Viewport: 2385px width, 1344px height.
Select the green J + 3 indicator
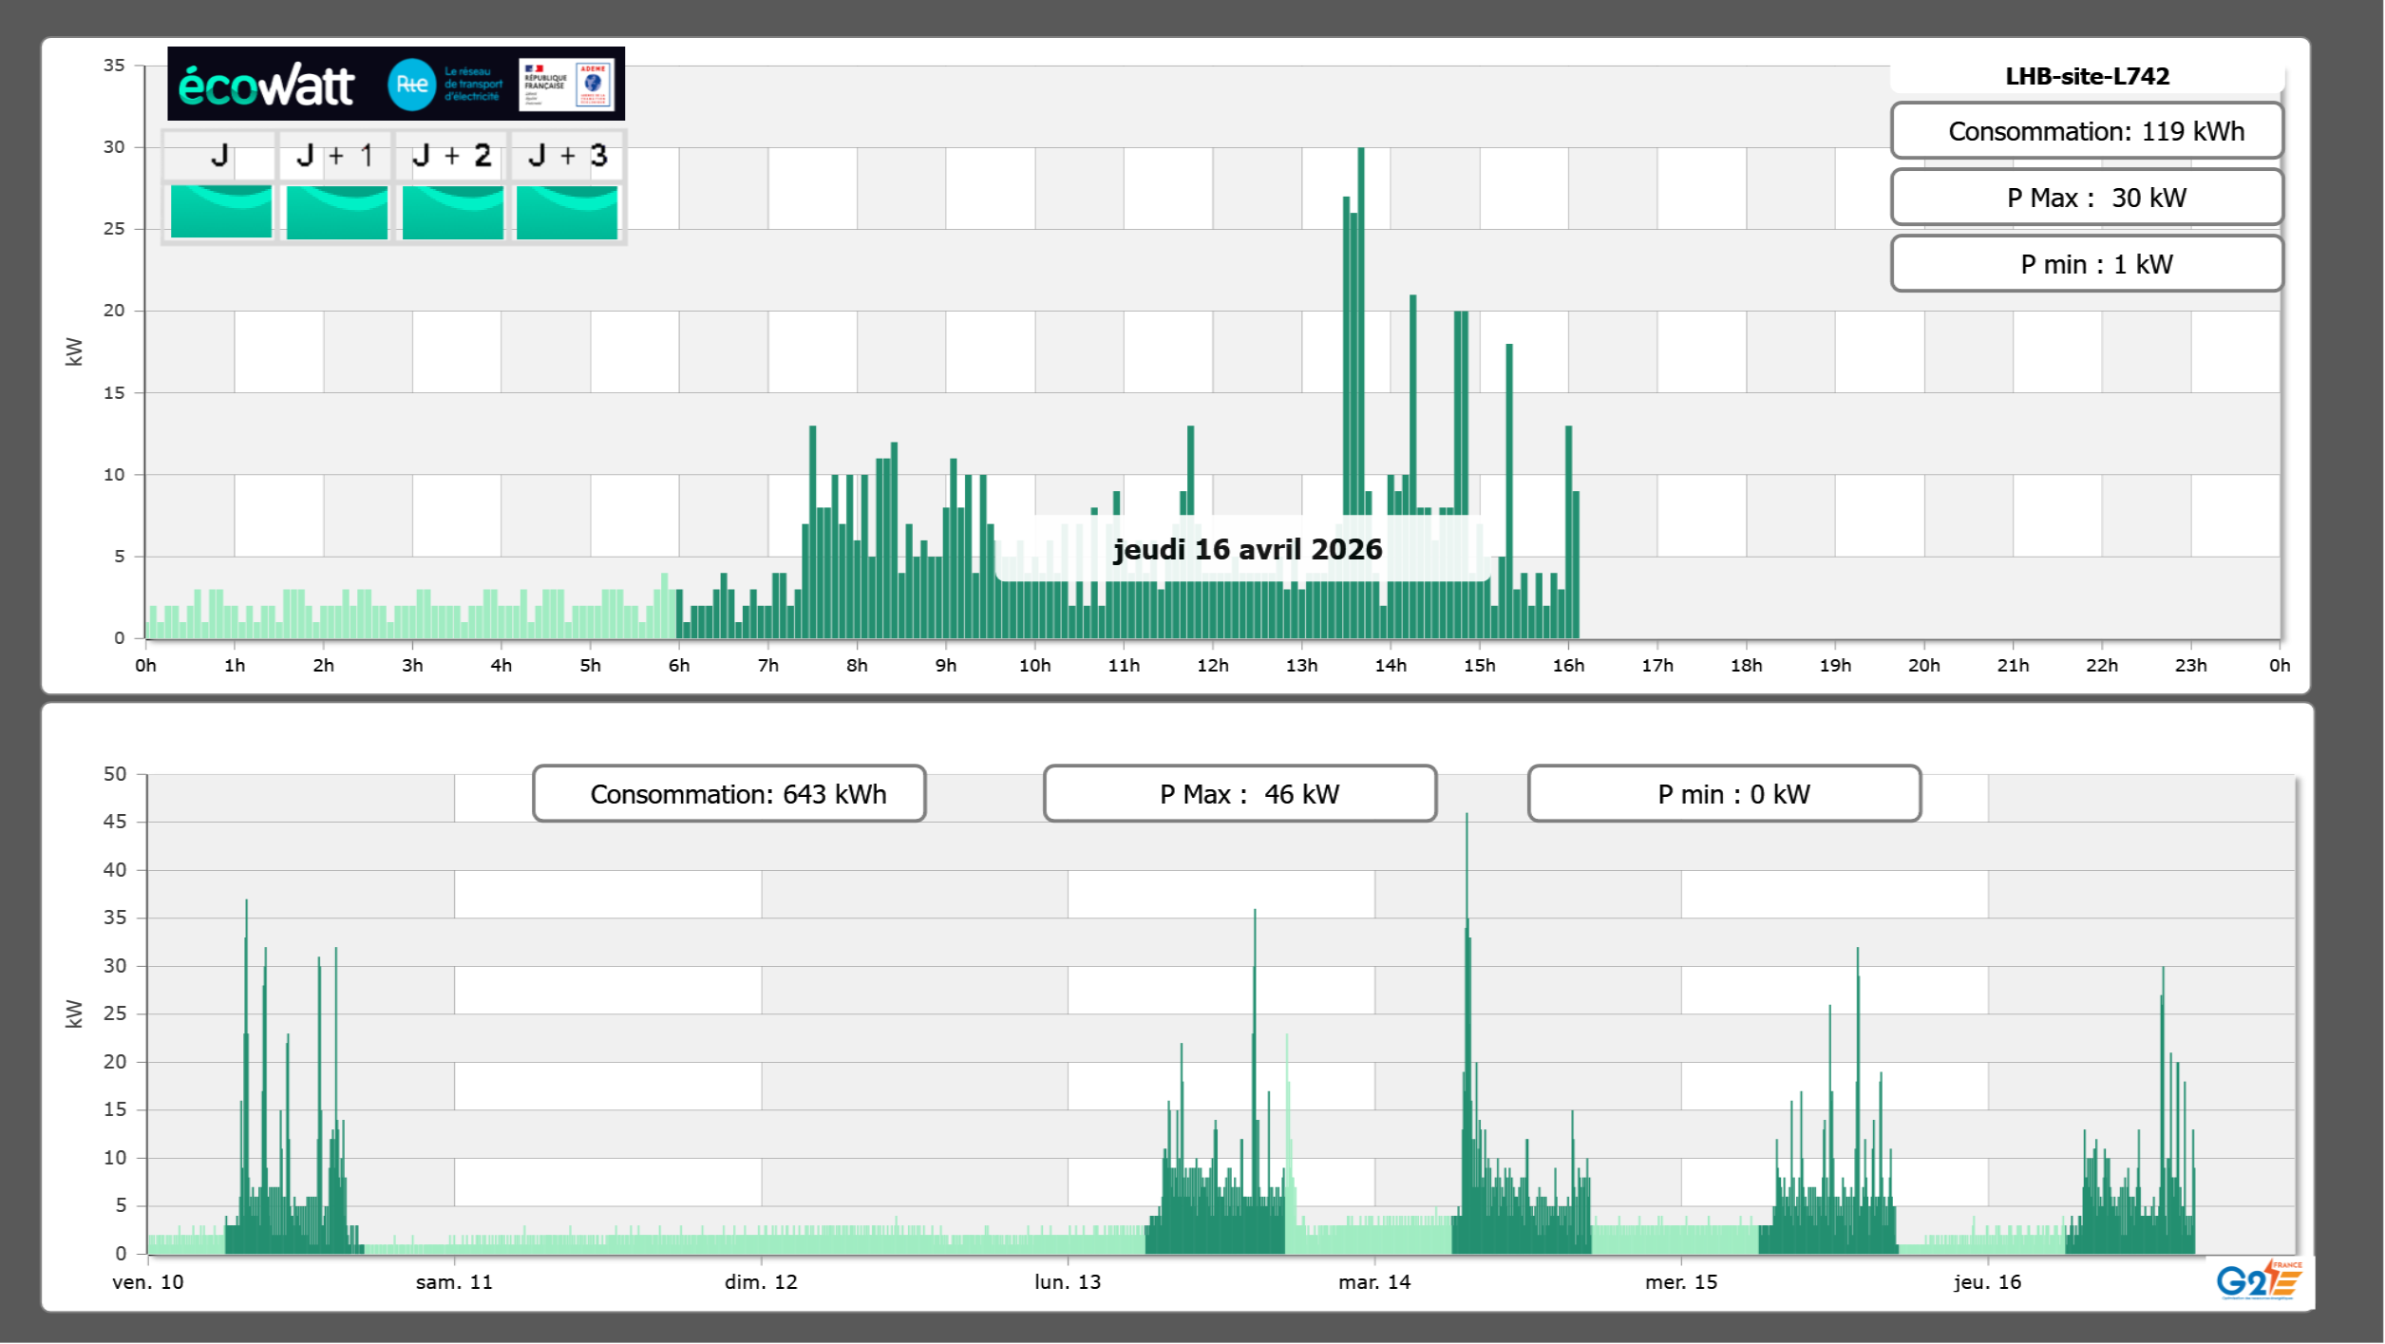[567, 212]
